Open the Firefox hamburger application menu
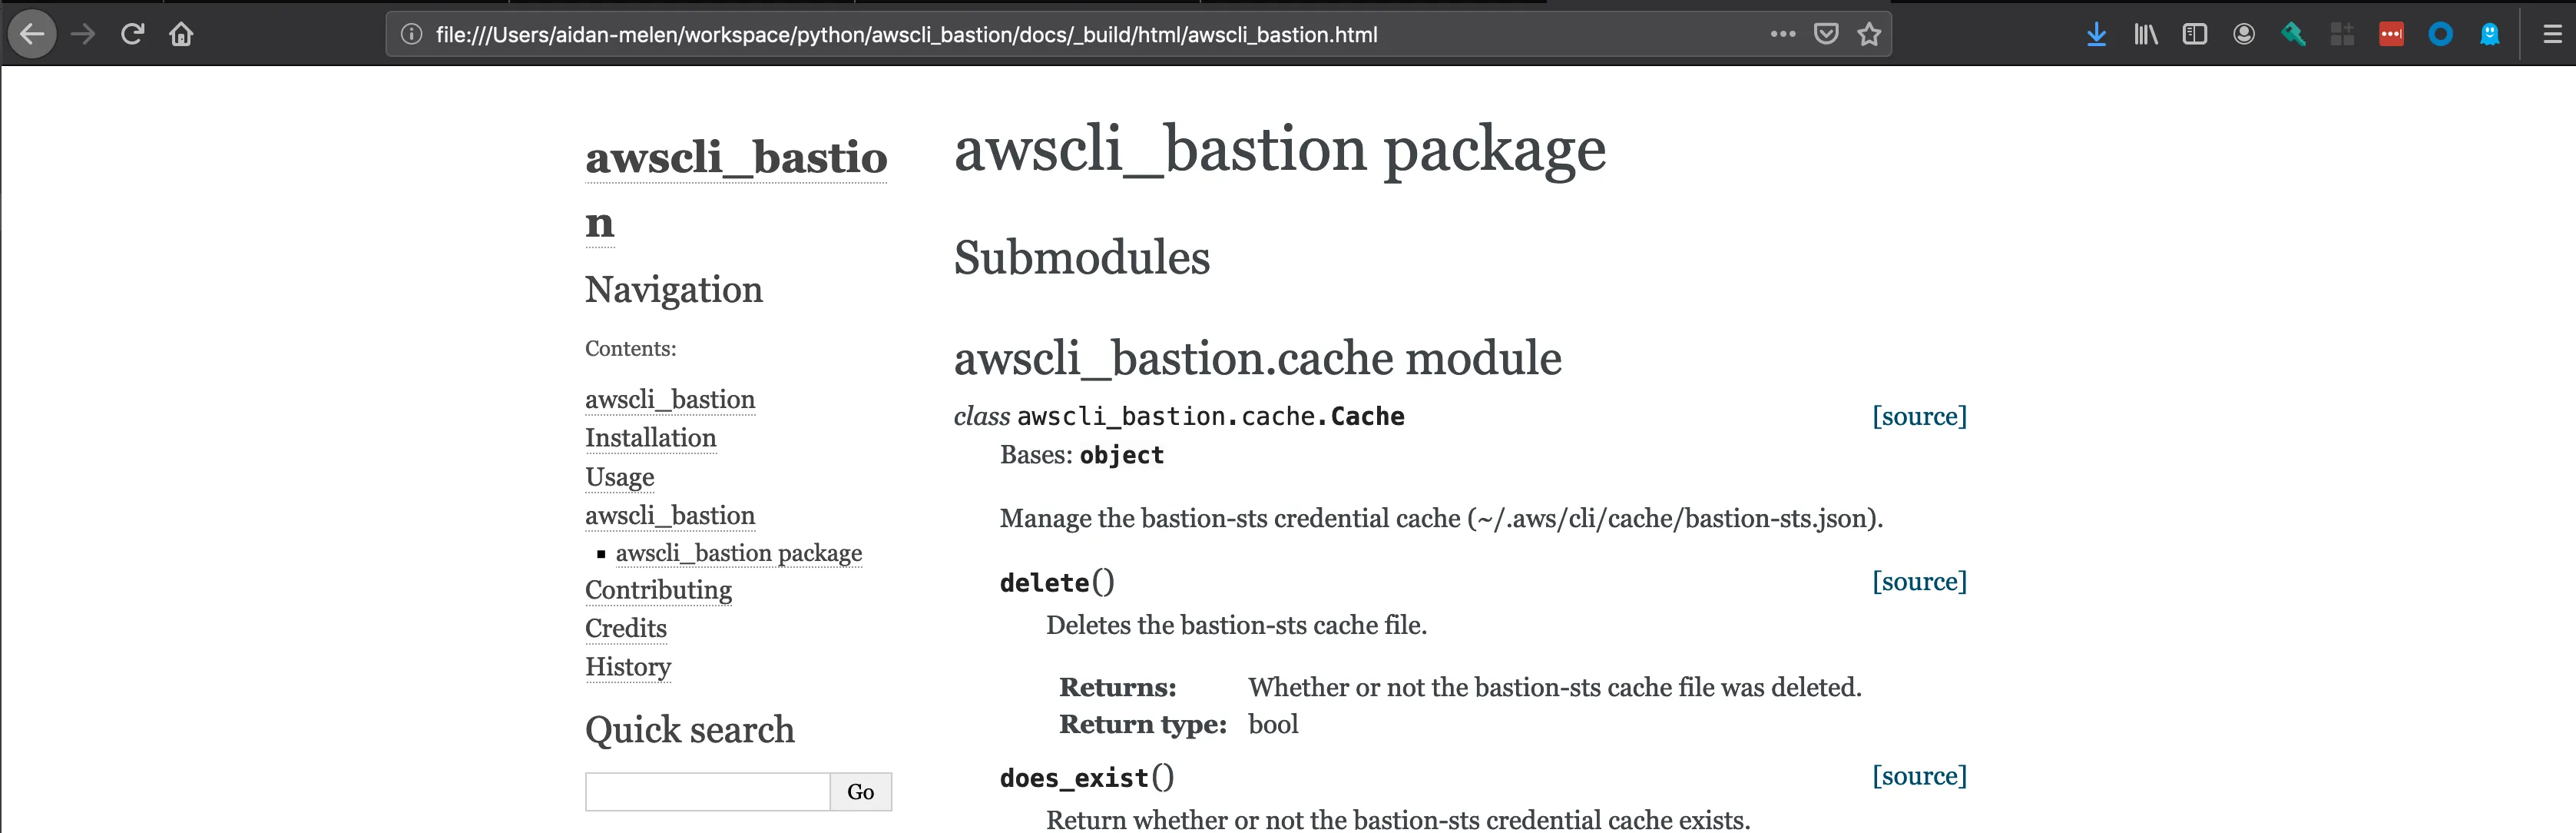 click(x=2552, y=35)
